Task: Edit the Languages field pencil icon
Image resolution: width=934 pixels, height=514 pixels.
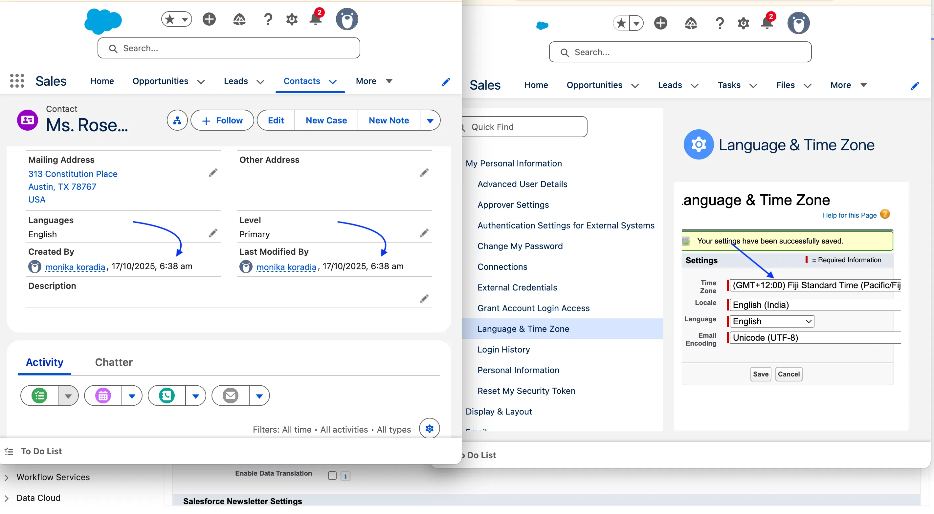Action: point(213,233)
